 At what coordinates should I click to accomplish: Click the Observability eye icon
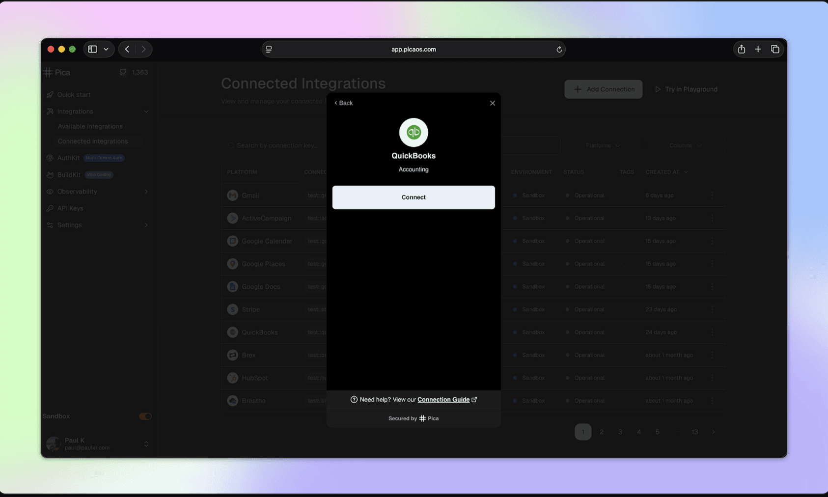50,192
